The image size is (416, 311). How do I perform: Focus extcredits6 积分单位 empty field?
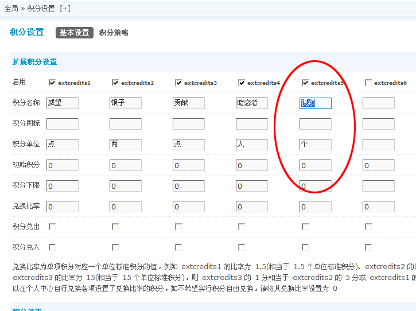(379, 145)
